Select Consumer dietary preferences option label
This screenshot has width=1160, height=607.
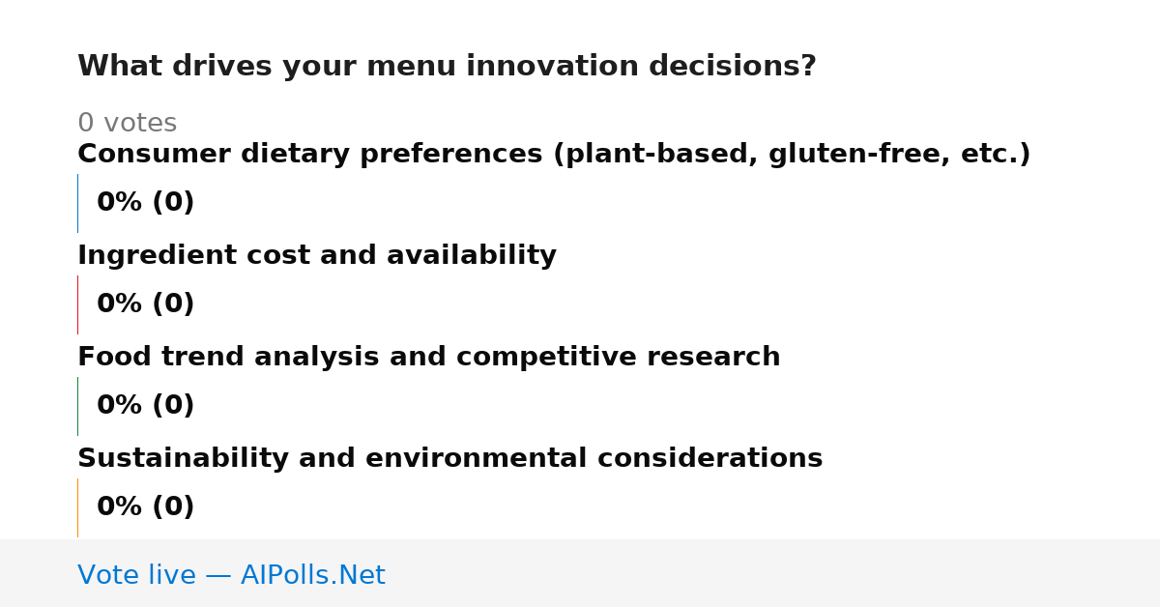[554, 155]
